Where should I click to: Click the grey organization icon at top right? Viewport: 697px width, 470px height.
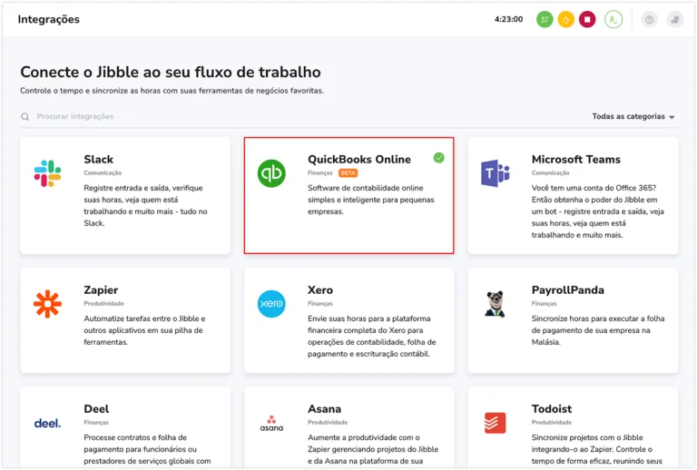click(x=675, y=20)
